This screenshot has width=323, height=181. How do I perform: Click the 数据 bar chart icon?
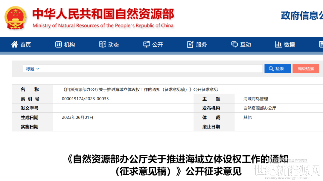pyautogui.click(x=278, y=44)
